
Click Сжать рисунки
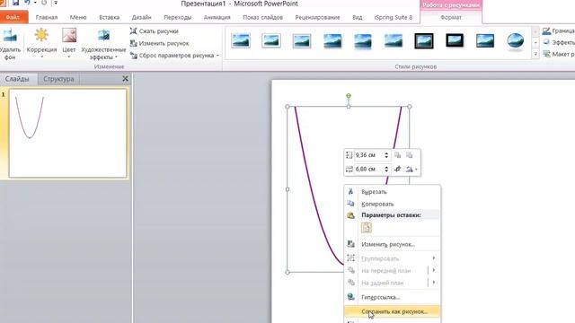tap(155, 31)
